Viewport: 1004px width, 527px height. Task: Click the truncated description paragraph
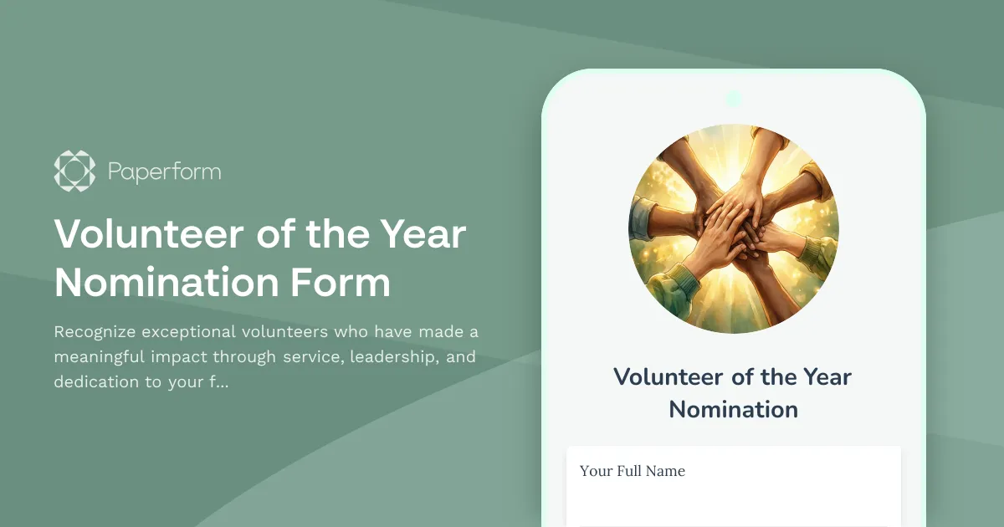point(266,356)
